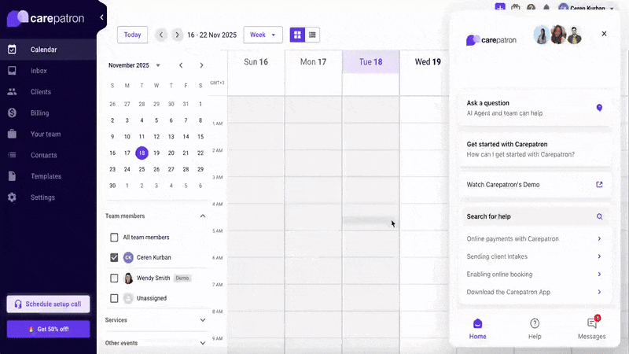The width and height of the screenshot is (629, 354).
Task: Click Wendy Smith's avatar in Team members
Action: tap(128, 278)
